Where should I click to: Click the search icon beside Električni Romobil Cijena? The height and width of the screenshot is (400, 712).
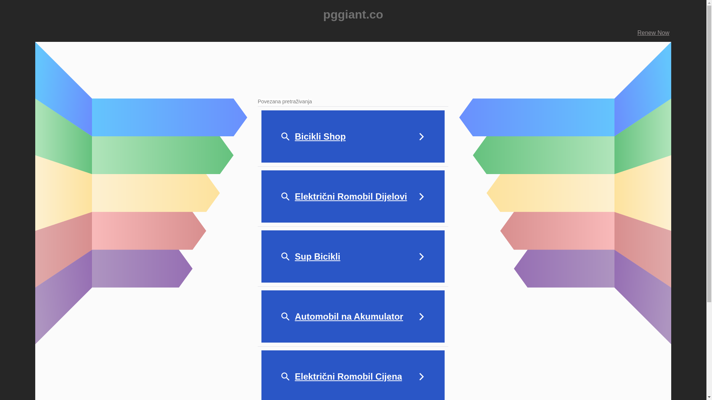pyautogui.click(x=285, y=377)
